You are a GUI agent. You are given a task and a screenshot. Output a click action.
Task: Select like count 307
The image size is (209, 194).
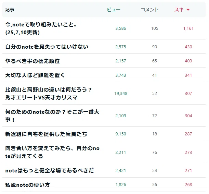point(188,94)
